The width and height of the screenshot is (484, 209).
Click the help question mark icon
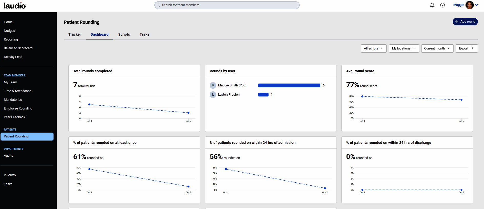(443, 5)
